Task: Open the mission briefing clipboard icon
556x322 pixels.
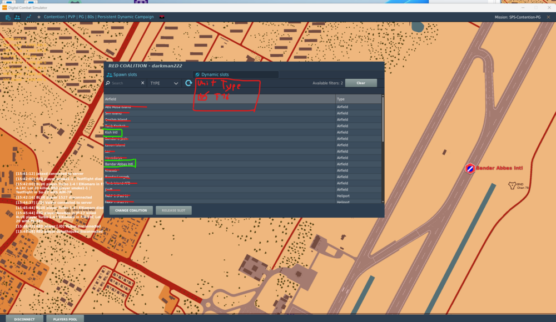Action: click(x=8, y=17)
